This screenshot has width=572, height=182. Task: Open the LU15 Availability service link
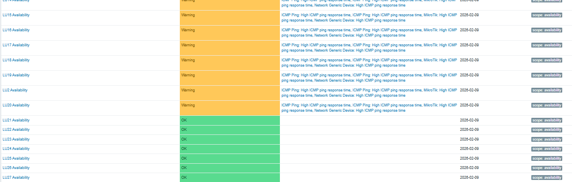point(16,15)
